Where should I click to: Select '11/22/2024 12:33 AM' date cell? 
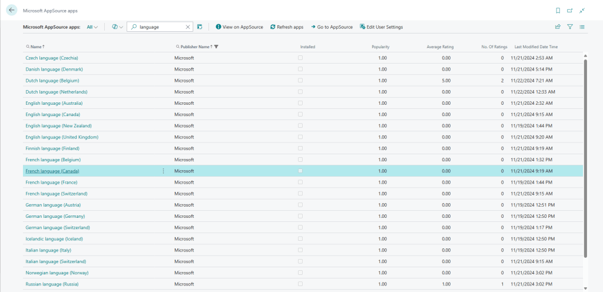click(532, 92)
